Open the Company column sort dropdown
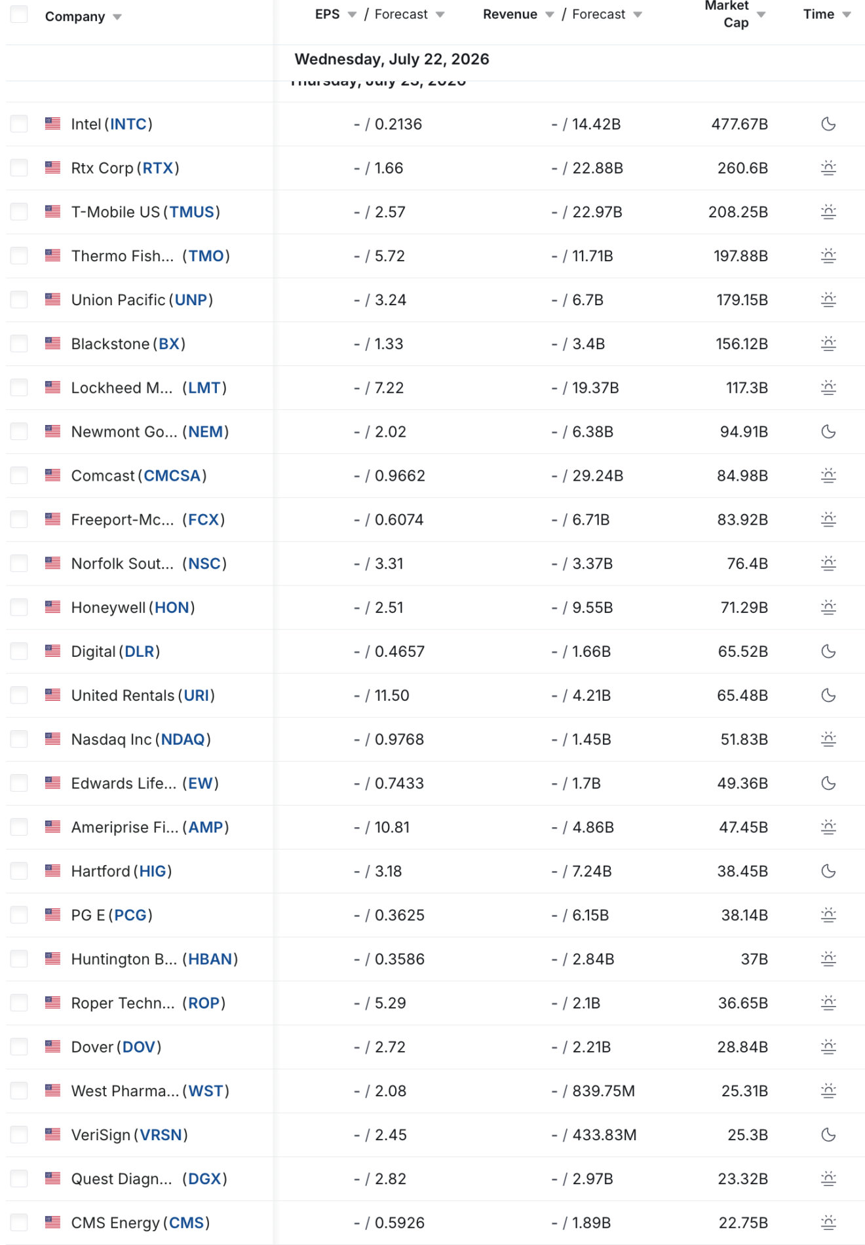 point(117,17)
